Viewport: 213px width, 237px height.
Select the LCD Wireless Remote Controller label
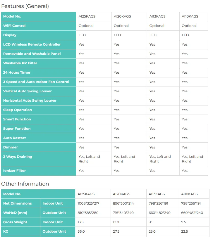coord(32,44)
